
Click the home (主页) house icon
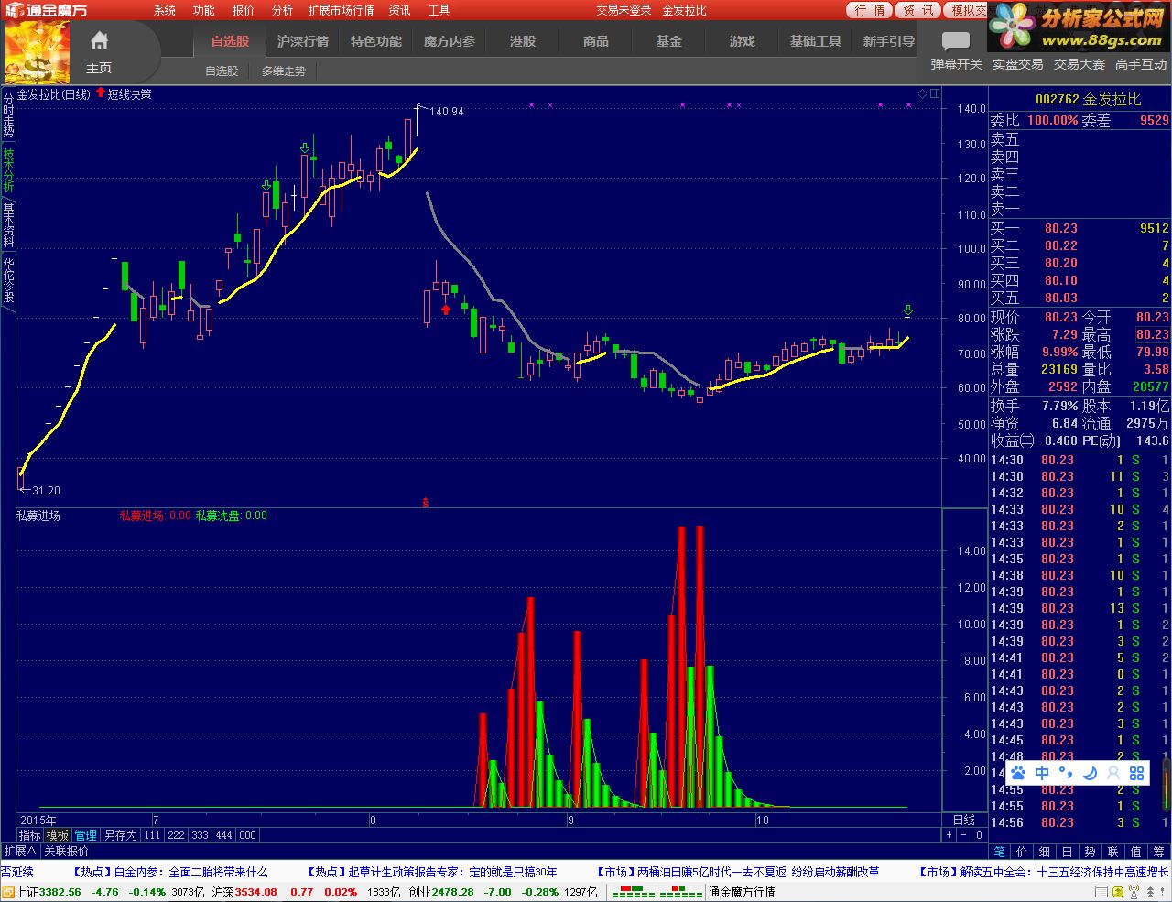[99, 40]
